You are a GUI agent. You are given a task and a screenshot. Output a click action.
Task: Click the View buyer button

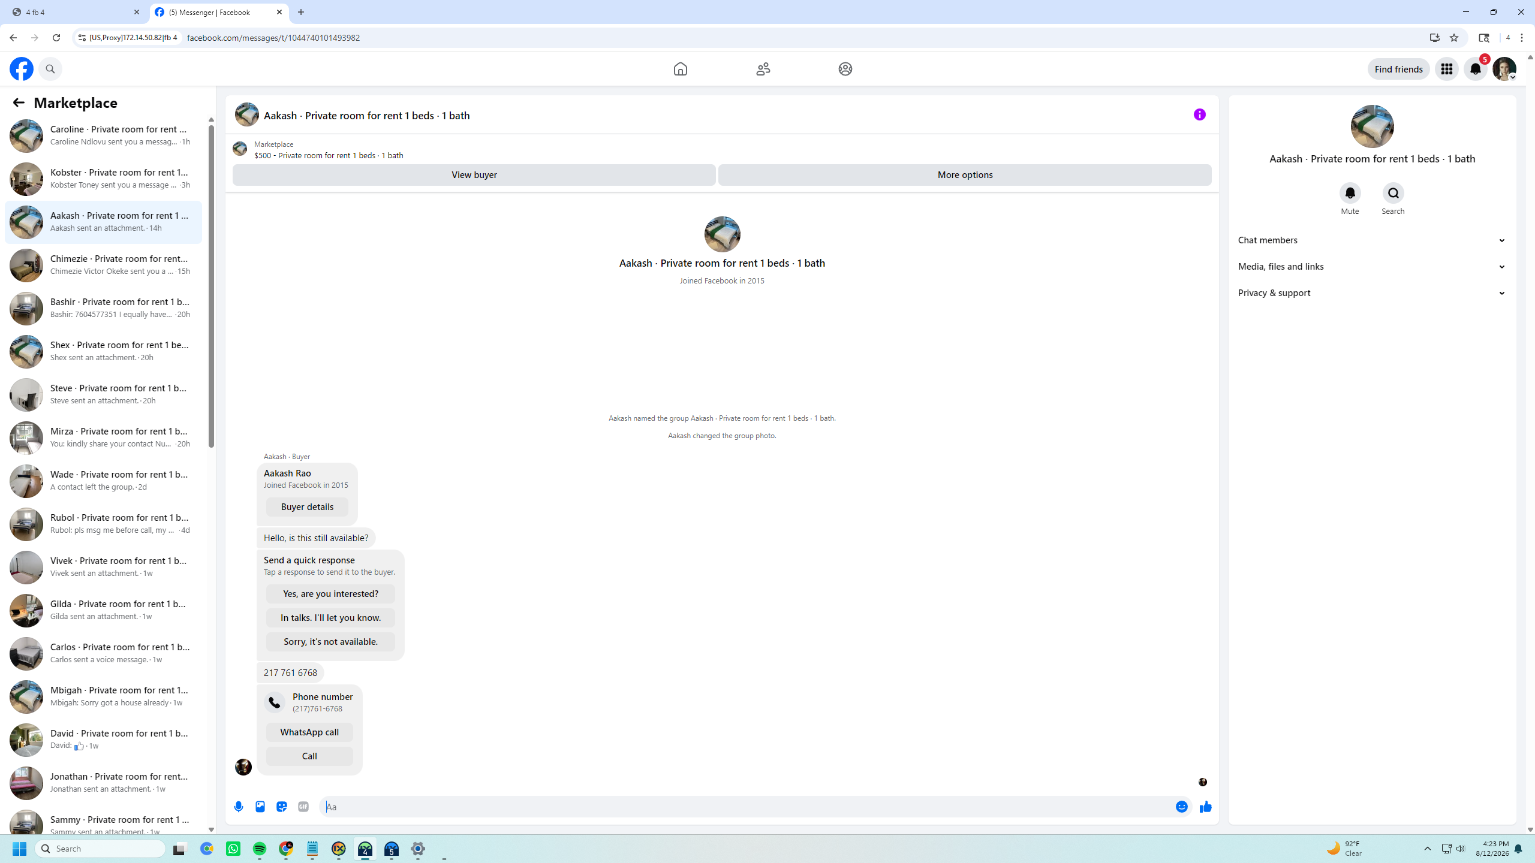(x=474, y=175)
